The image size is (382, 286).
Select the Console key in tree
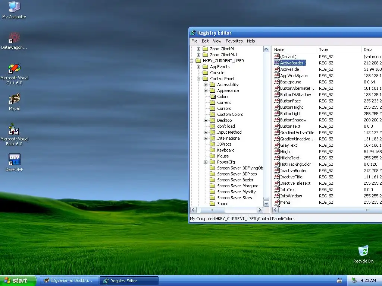pos(217,73)
